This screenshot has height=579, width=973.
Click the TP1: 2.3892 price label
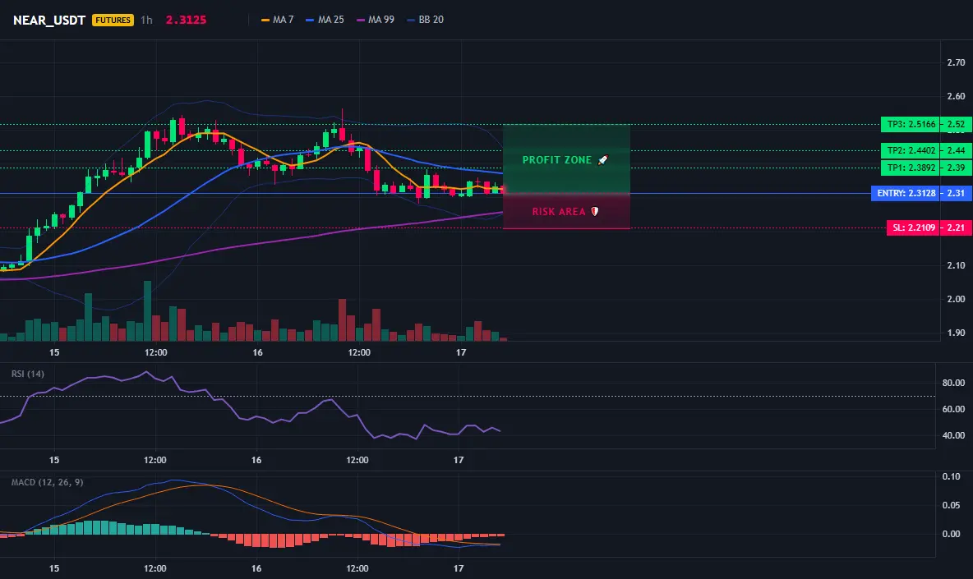[911, 168]
